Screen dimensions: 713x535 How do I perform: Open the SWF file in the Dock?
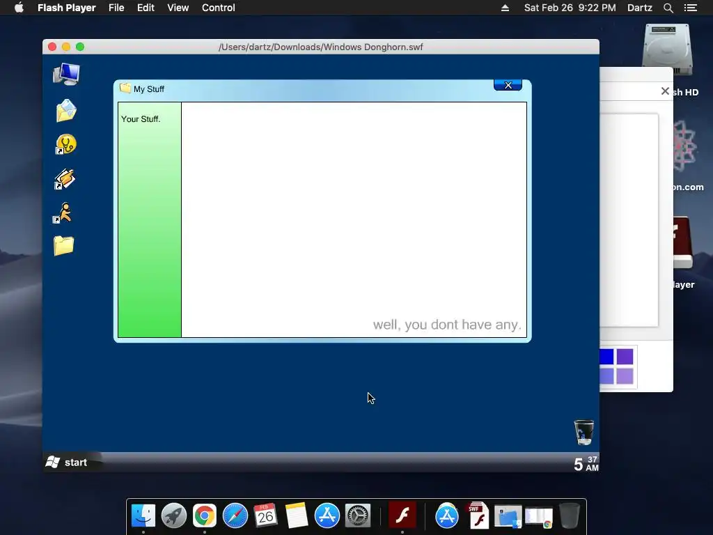pos(478,516)
